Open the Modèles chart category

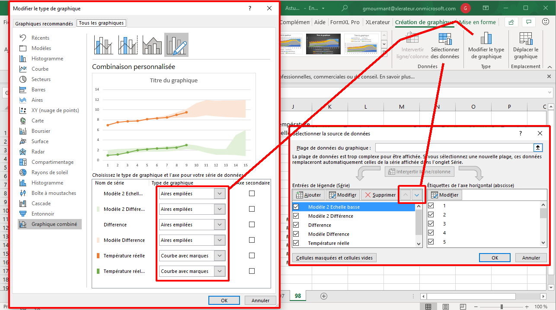41,48
